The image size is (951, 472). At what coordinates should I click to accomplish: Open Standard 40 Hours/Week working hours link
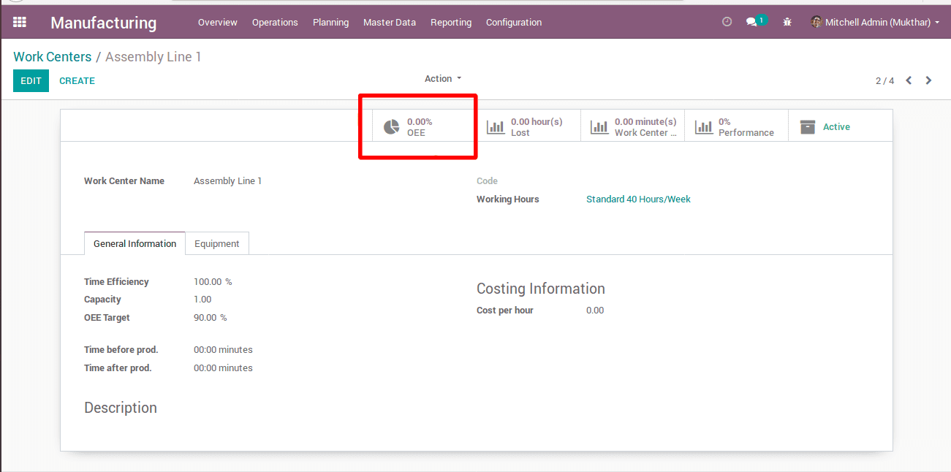click(x=638, y=199)
